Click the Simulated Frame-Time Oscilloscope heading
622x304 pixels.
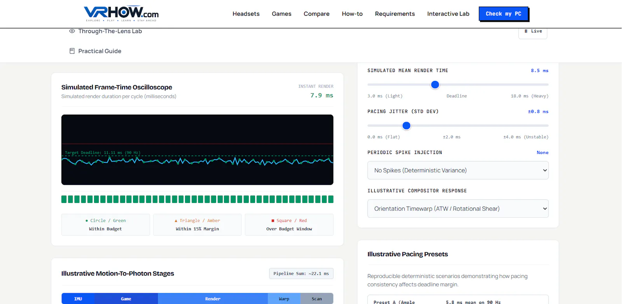[117, 87]
